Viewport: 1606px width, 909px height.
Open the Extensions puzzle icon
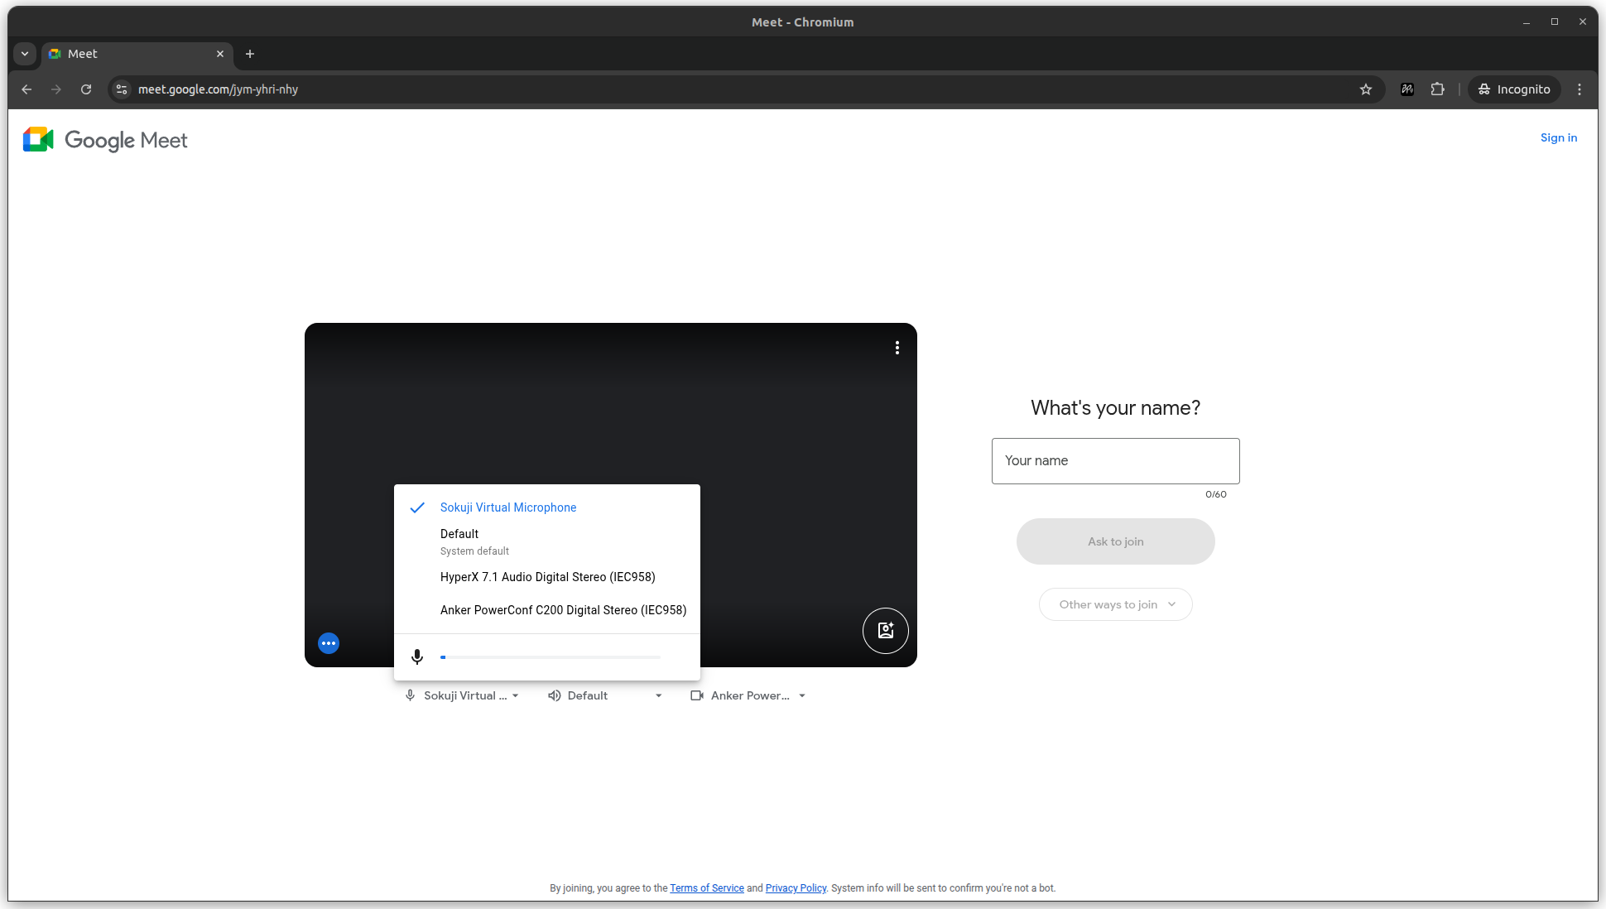point(1438,89)
